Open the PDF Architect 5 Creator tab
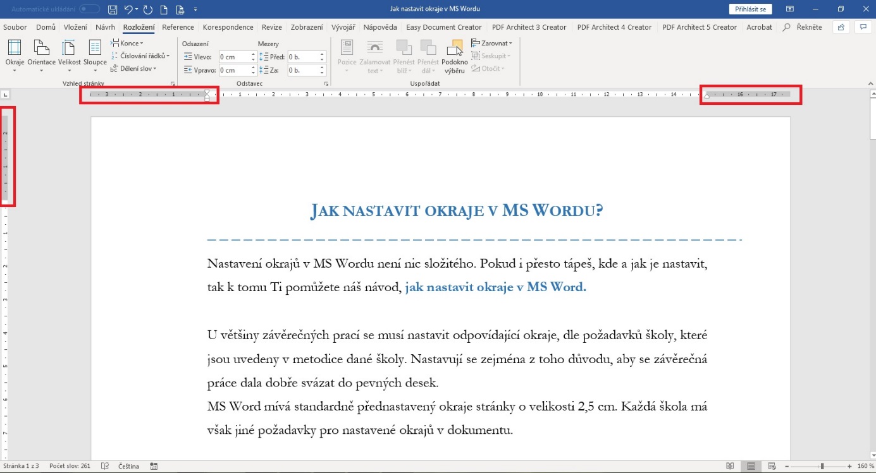876x473 pixels. tap(700, 27)
